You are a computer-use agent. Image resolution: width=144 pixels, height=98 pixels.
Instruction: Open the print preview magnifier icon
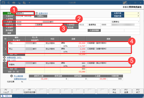9,3
